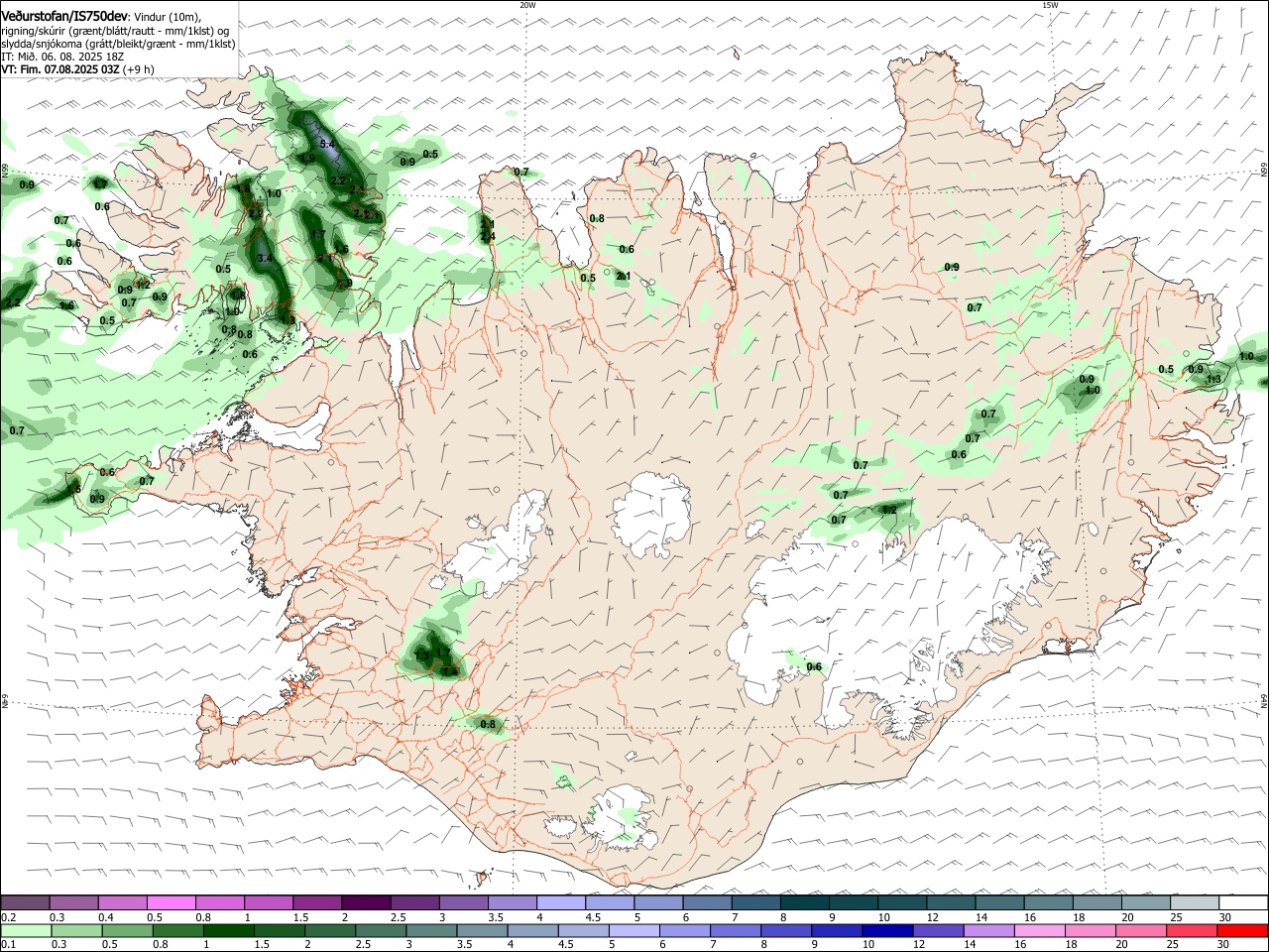
Task: Click the dusky mauve 0.2 swatch in top legend row
Action: pos(25,902)
